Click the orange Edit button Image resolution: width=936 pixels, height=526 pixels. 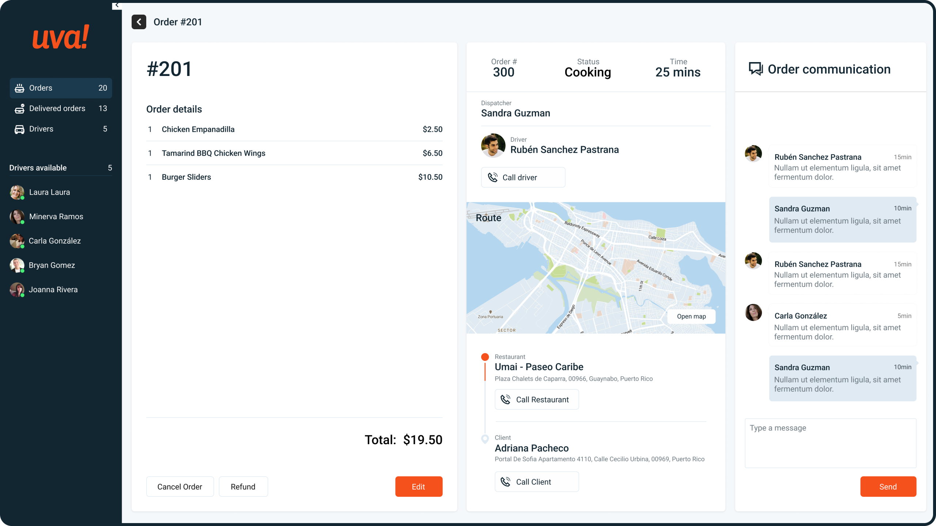click(x=419, y=487)
